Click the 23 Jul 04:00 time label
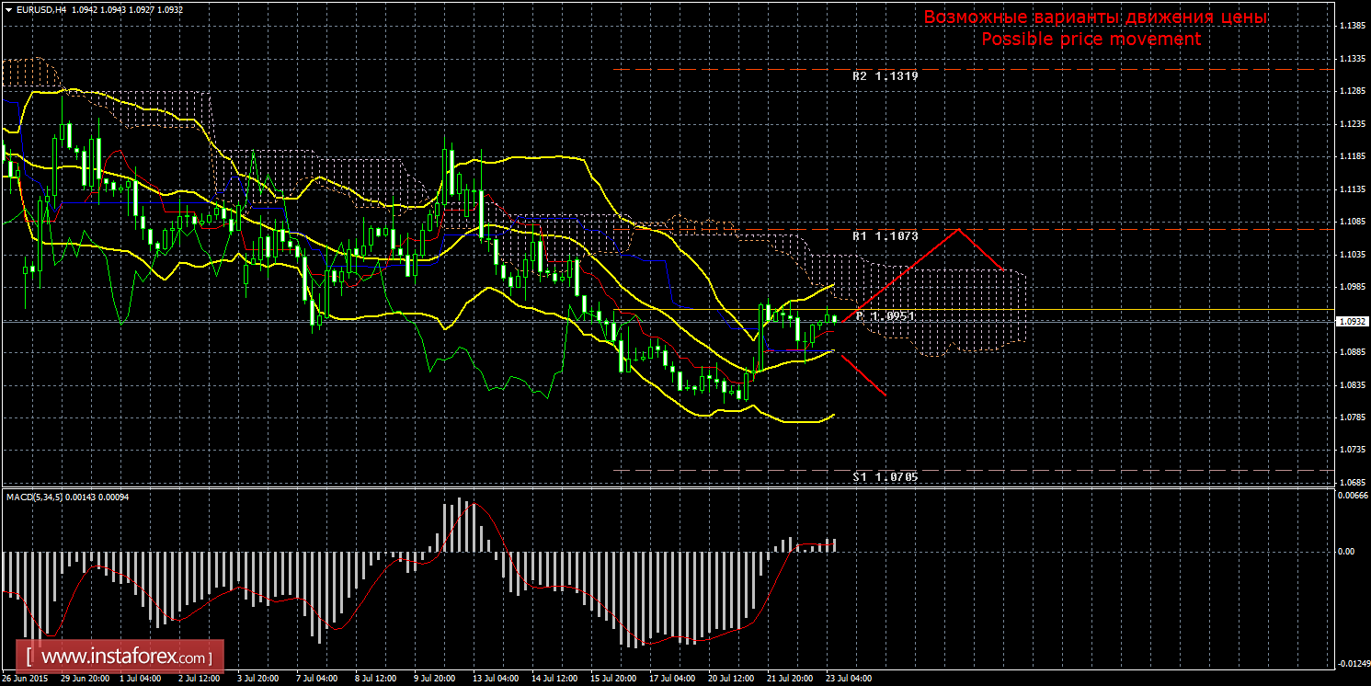 (848, 679)
